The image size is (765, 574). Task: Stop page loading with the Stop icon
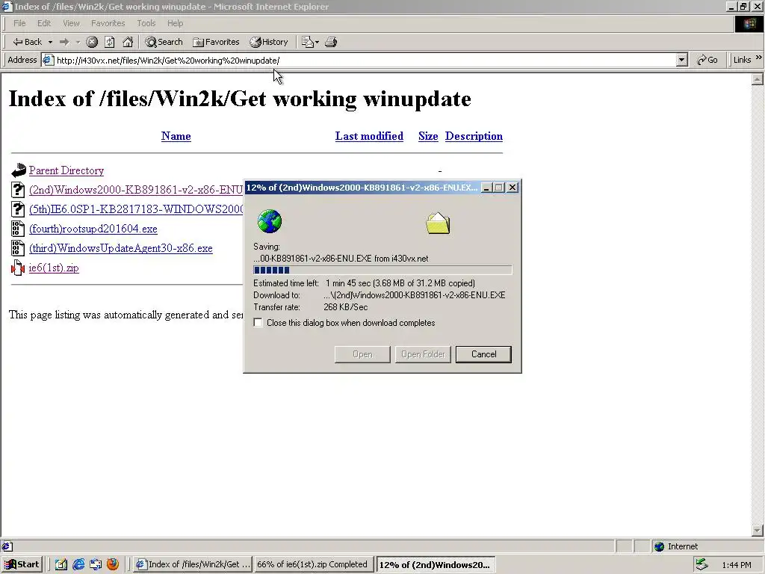click(x=92, y=42)
